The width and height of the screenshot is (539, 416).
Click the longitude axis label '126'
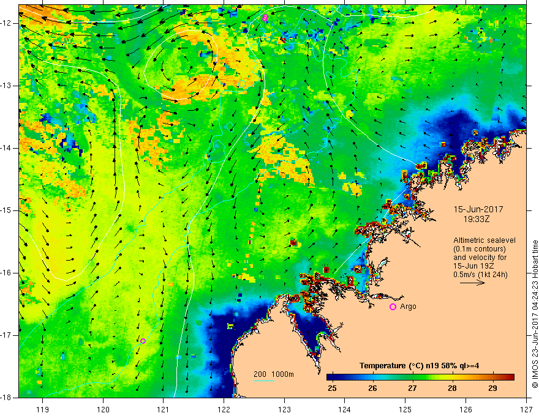pyautogui.click(x=466, y=409)
